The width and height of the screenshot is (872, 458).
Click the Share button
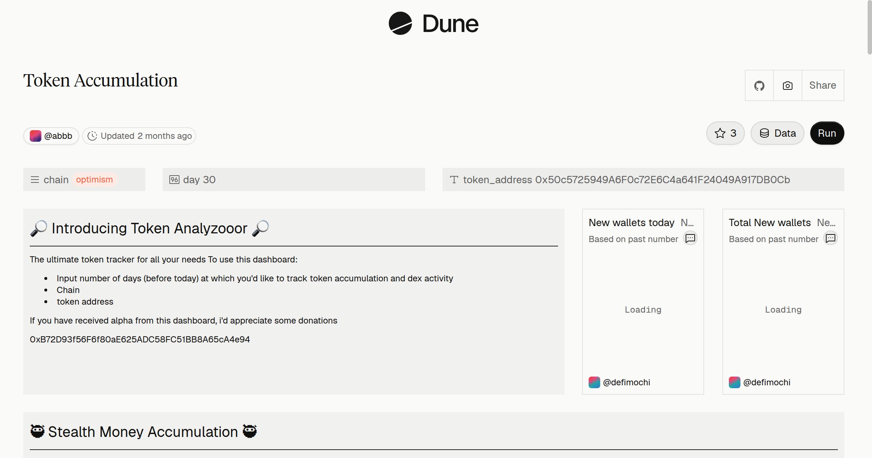click(x=823, y=85)
